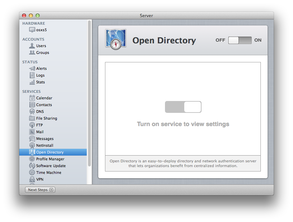293x222 pixels.
Task: Click the Calendar service icon
Action: [x=32, y=98]
